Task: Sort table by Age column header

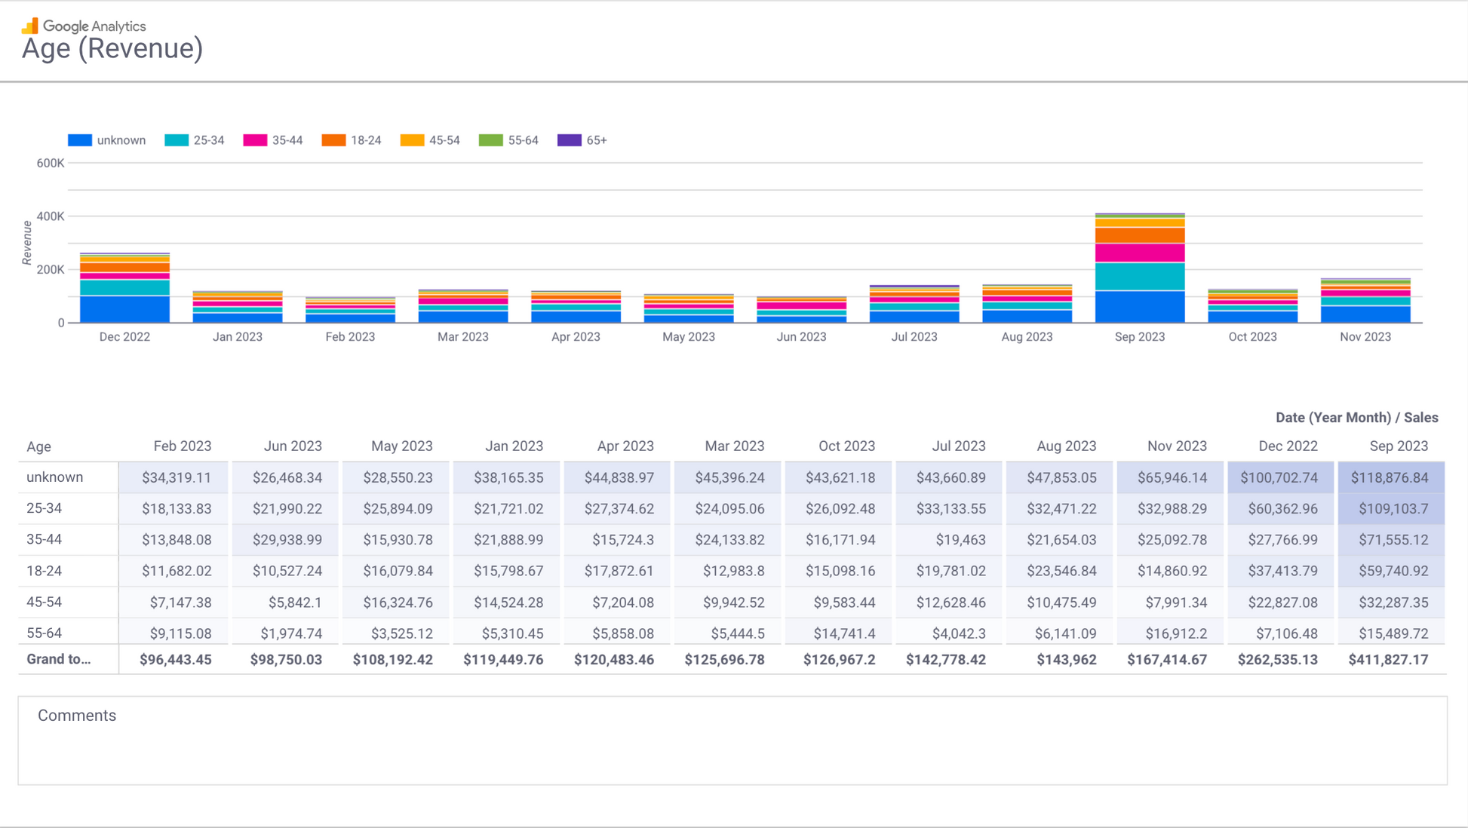Action: coord(39,446)
